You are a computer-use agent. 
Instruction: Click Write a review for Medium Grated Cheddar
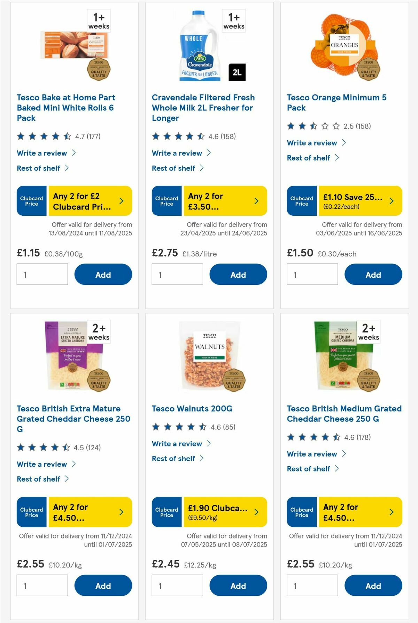pos(312,454)
